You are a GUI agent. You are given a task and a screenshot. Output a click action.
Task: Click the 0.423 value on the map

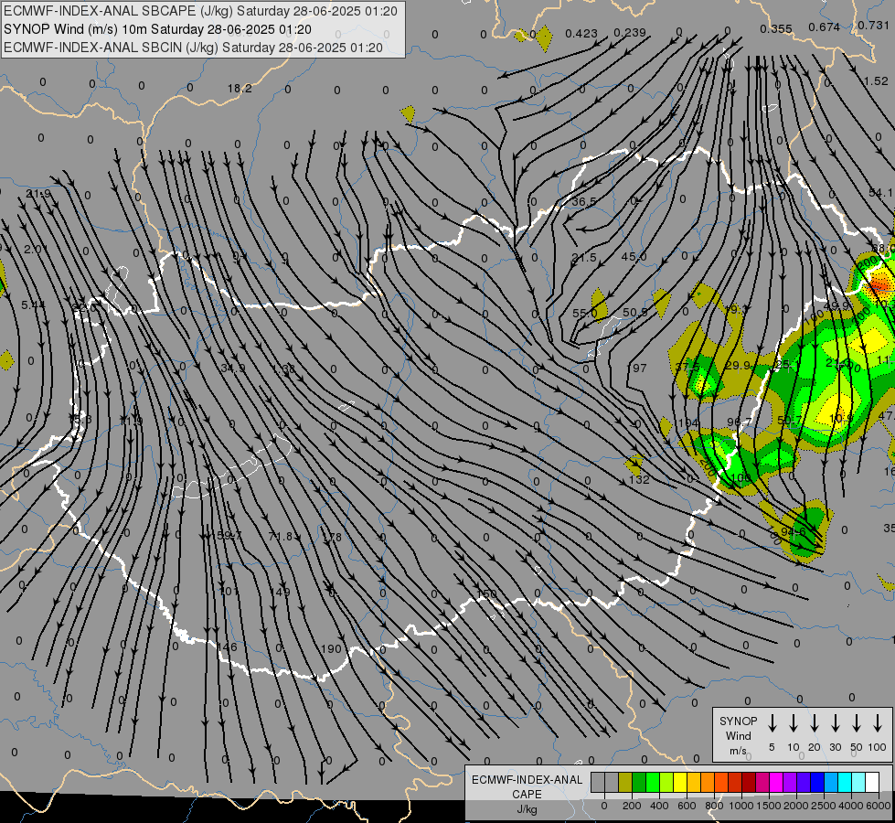[x=581, y=34]
